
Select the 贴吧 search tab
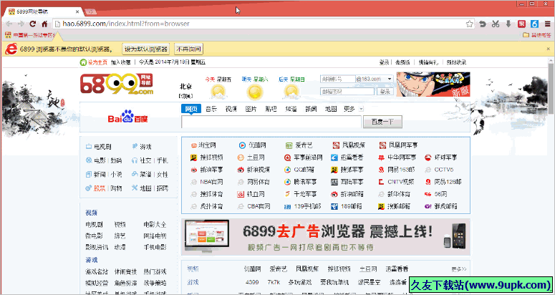[271, 109]
